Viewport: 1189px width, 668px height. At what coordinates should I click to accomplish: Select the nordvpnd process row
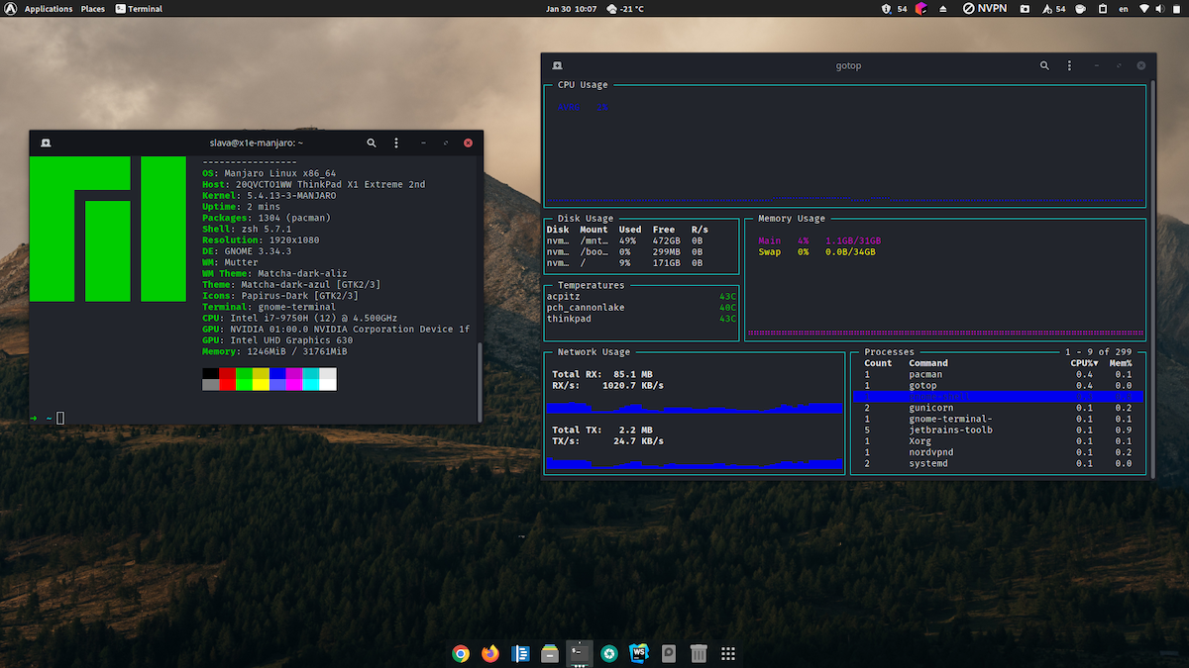coord(998,452)
